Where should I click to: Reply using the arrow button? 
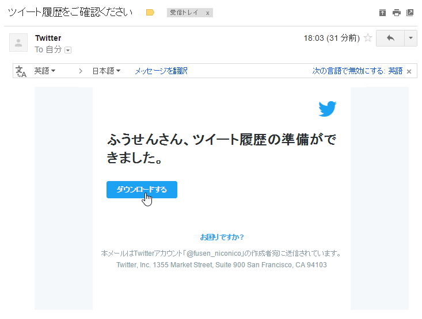tap(390, 38)
